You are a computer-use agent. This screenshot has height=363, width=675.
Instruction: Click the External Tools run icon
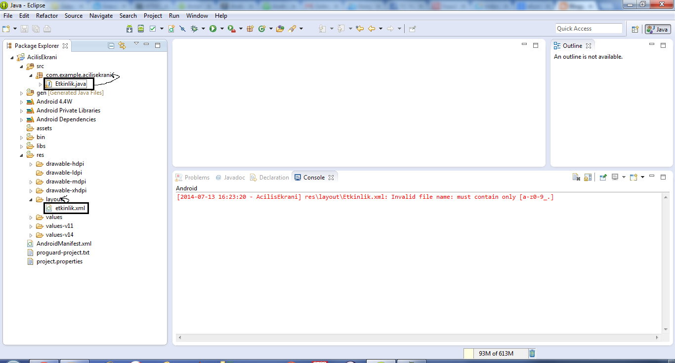coord(231,29)
